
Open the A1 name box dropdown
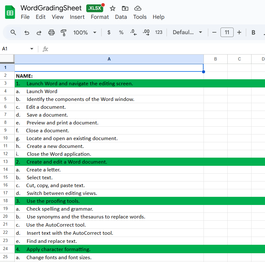point(32,49)
